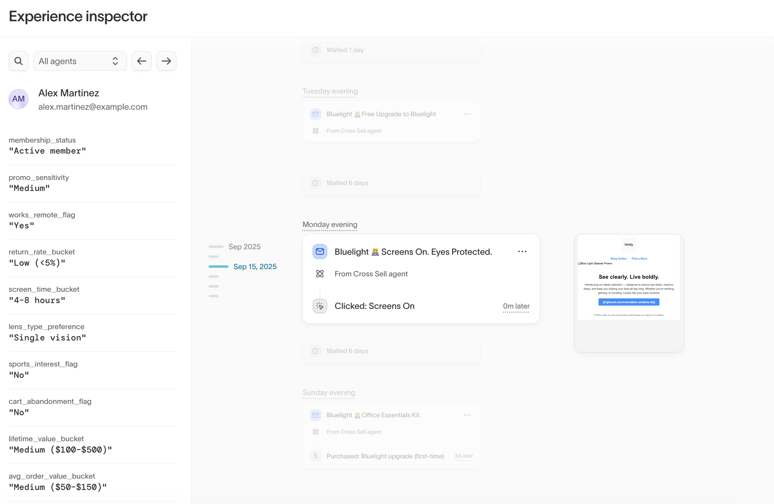Click the 3d later timestamp
The image size is (774, 504).
click(464, 456)
